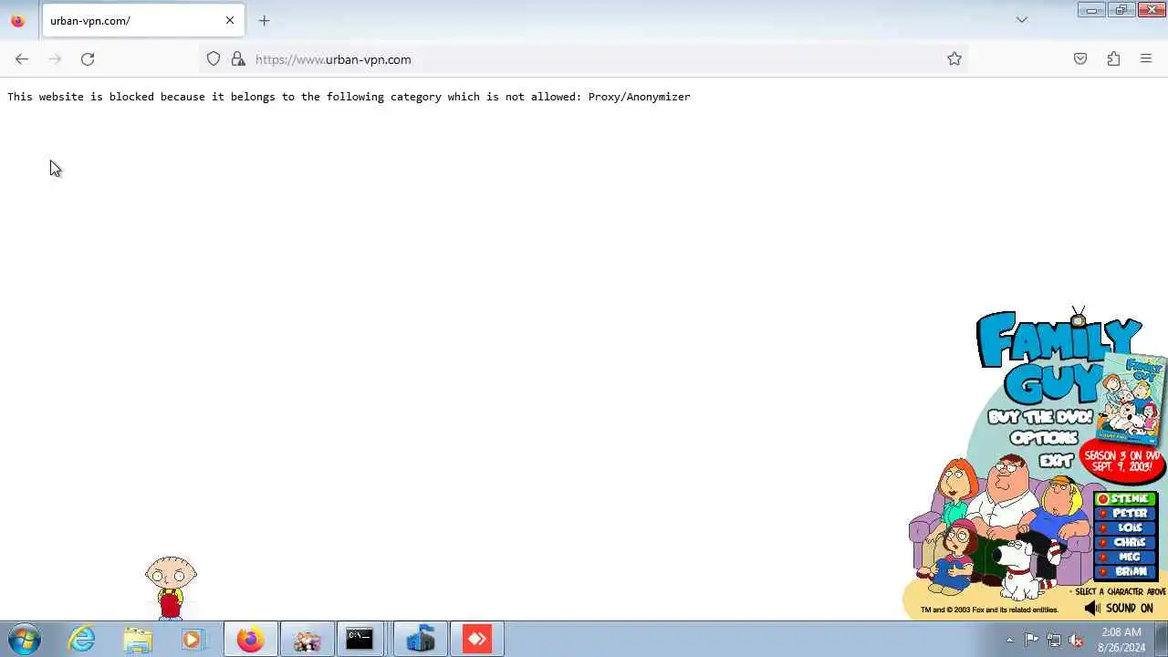Go back to the previous page
Viewport: 1168px width, 657px height.
tap(22, 59)
